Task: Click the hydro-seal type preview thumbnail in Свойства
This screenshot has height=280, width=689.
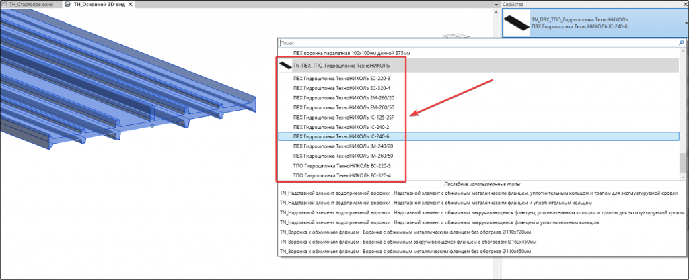Action: (516, 24)
